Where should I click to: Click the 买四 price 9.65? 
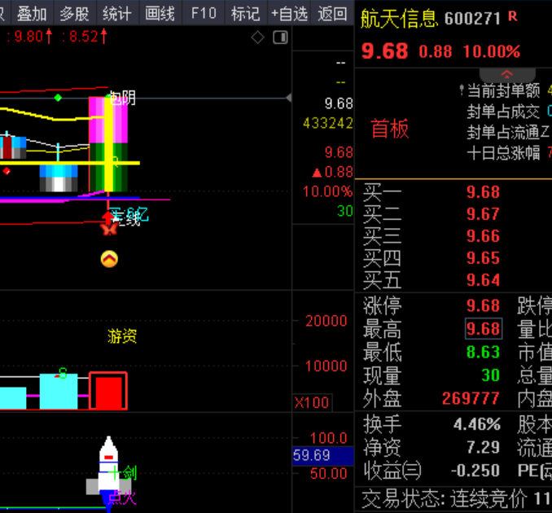[483, 258]
